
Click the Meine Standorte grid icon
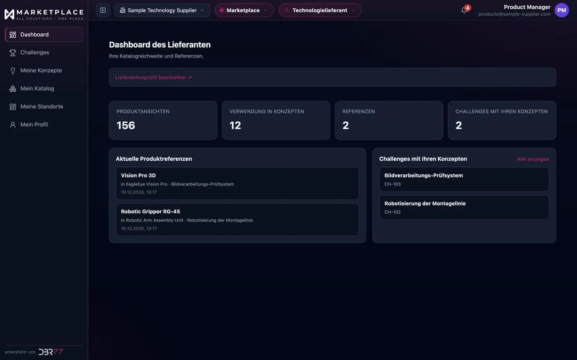pyautogui.click(x=13, y=106)
